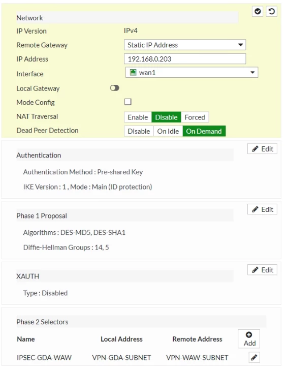Open the Remote Gateway dropdown

tap(185, 45)
